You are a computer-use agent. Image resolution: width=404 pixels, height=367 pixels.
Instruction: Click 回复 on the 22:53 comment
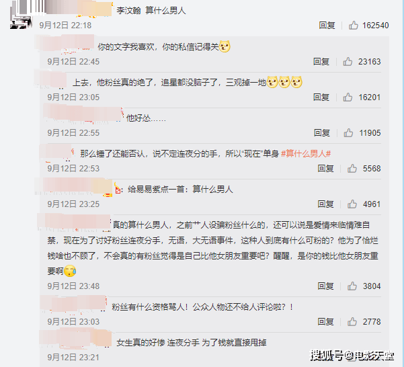click(x=325, y=169)
